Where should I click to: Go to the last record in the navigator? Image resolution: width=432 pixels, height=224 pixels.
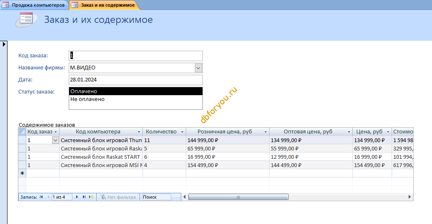[x=84, y=197]
